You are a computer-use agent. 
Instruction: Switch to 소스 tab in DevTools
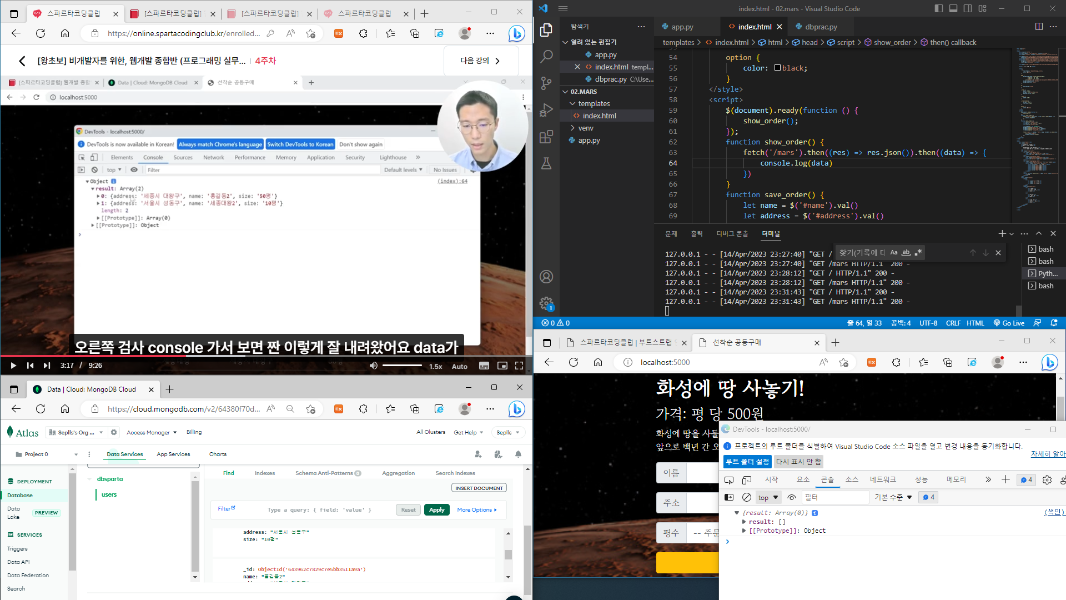pos(852,479)
